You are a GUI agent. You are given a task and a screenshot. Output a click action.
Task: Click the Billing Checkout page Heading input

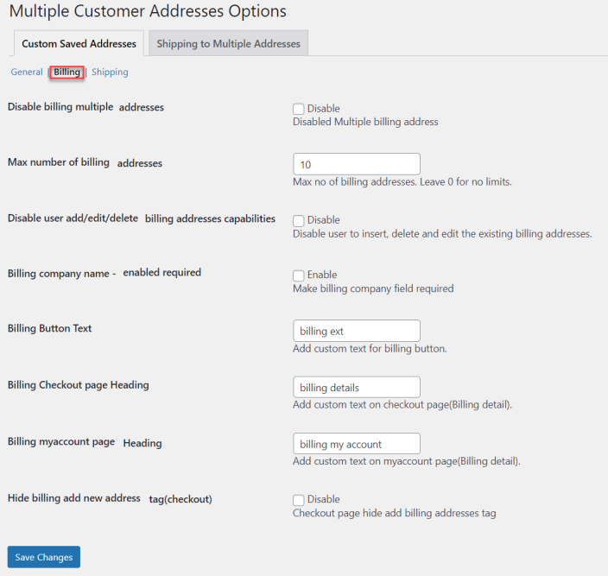[356, 388]
